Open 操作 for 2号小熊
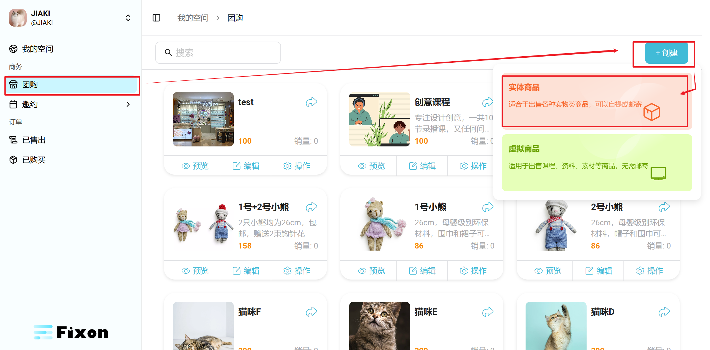 click(650, 271)
